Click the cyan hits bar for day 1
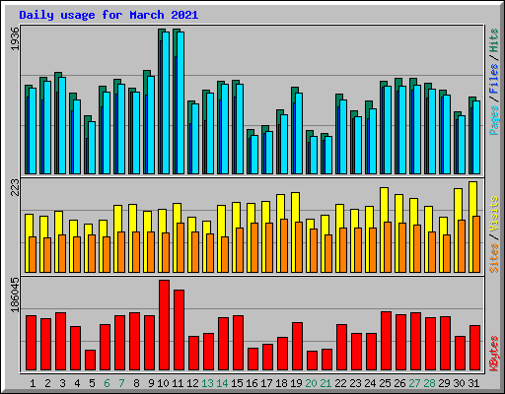 [x=33, y=131]
